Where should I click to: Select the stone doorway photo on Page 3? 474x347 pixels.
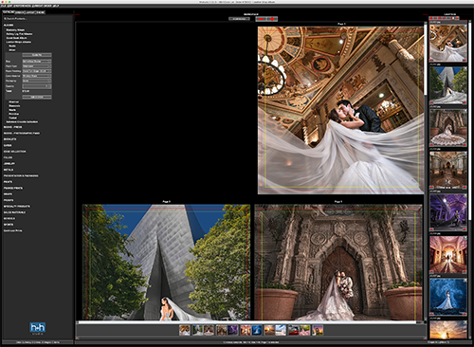pos(338,263)
